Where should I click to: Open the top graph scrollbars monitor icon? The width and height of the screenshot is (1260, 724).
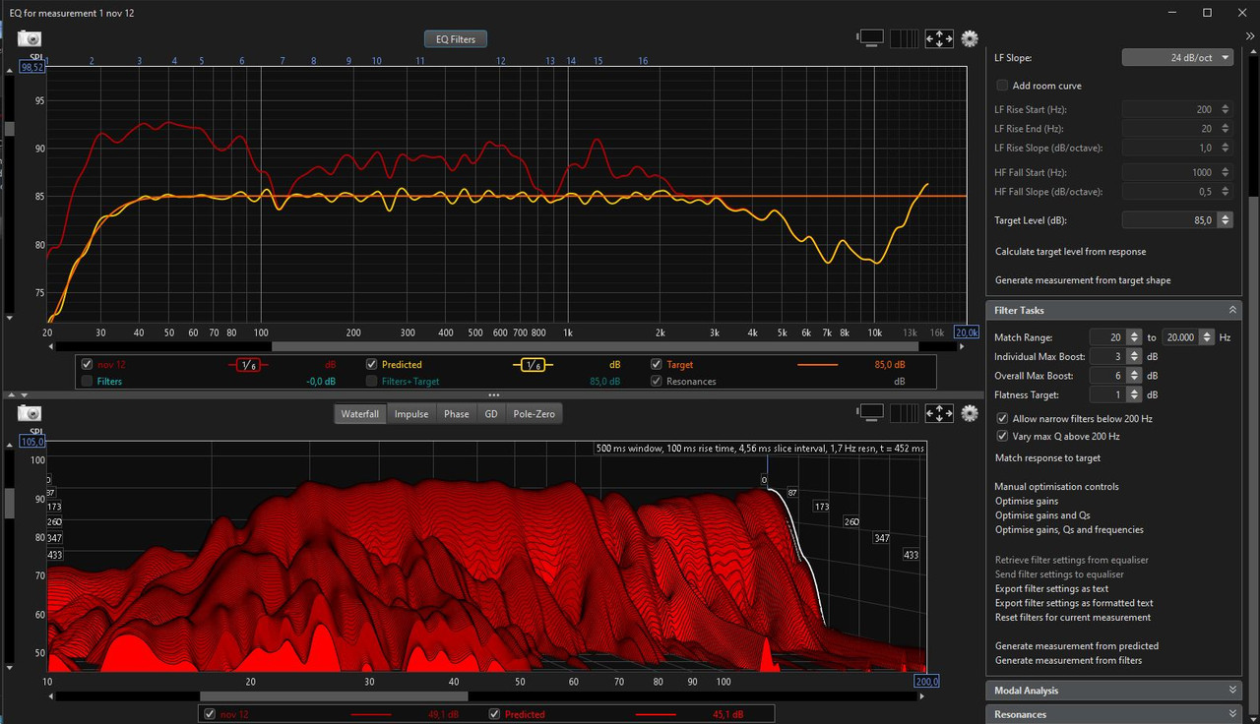(x=871, y=38)
